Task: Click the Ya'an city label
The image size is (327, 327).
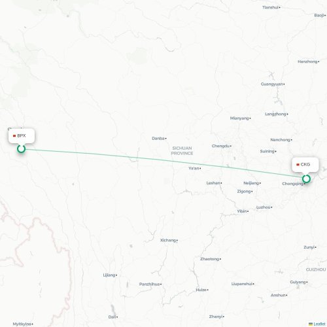Action: [x=194, y=168]
